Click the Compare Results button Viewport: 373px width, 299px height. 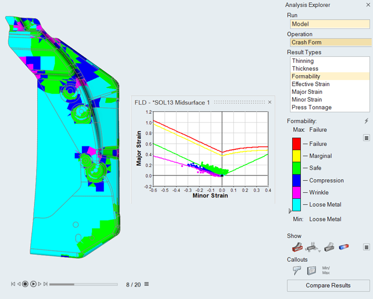point(329,285)
